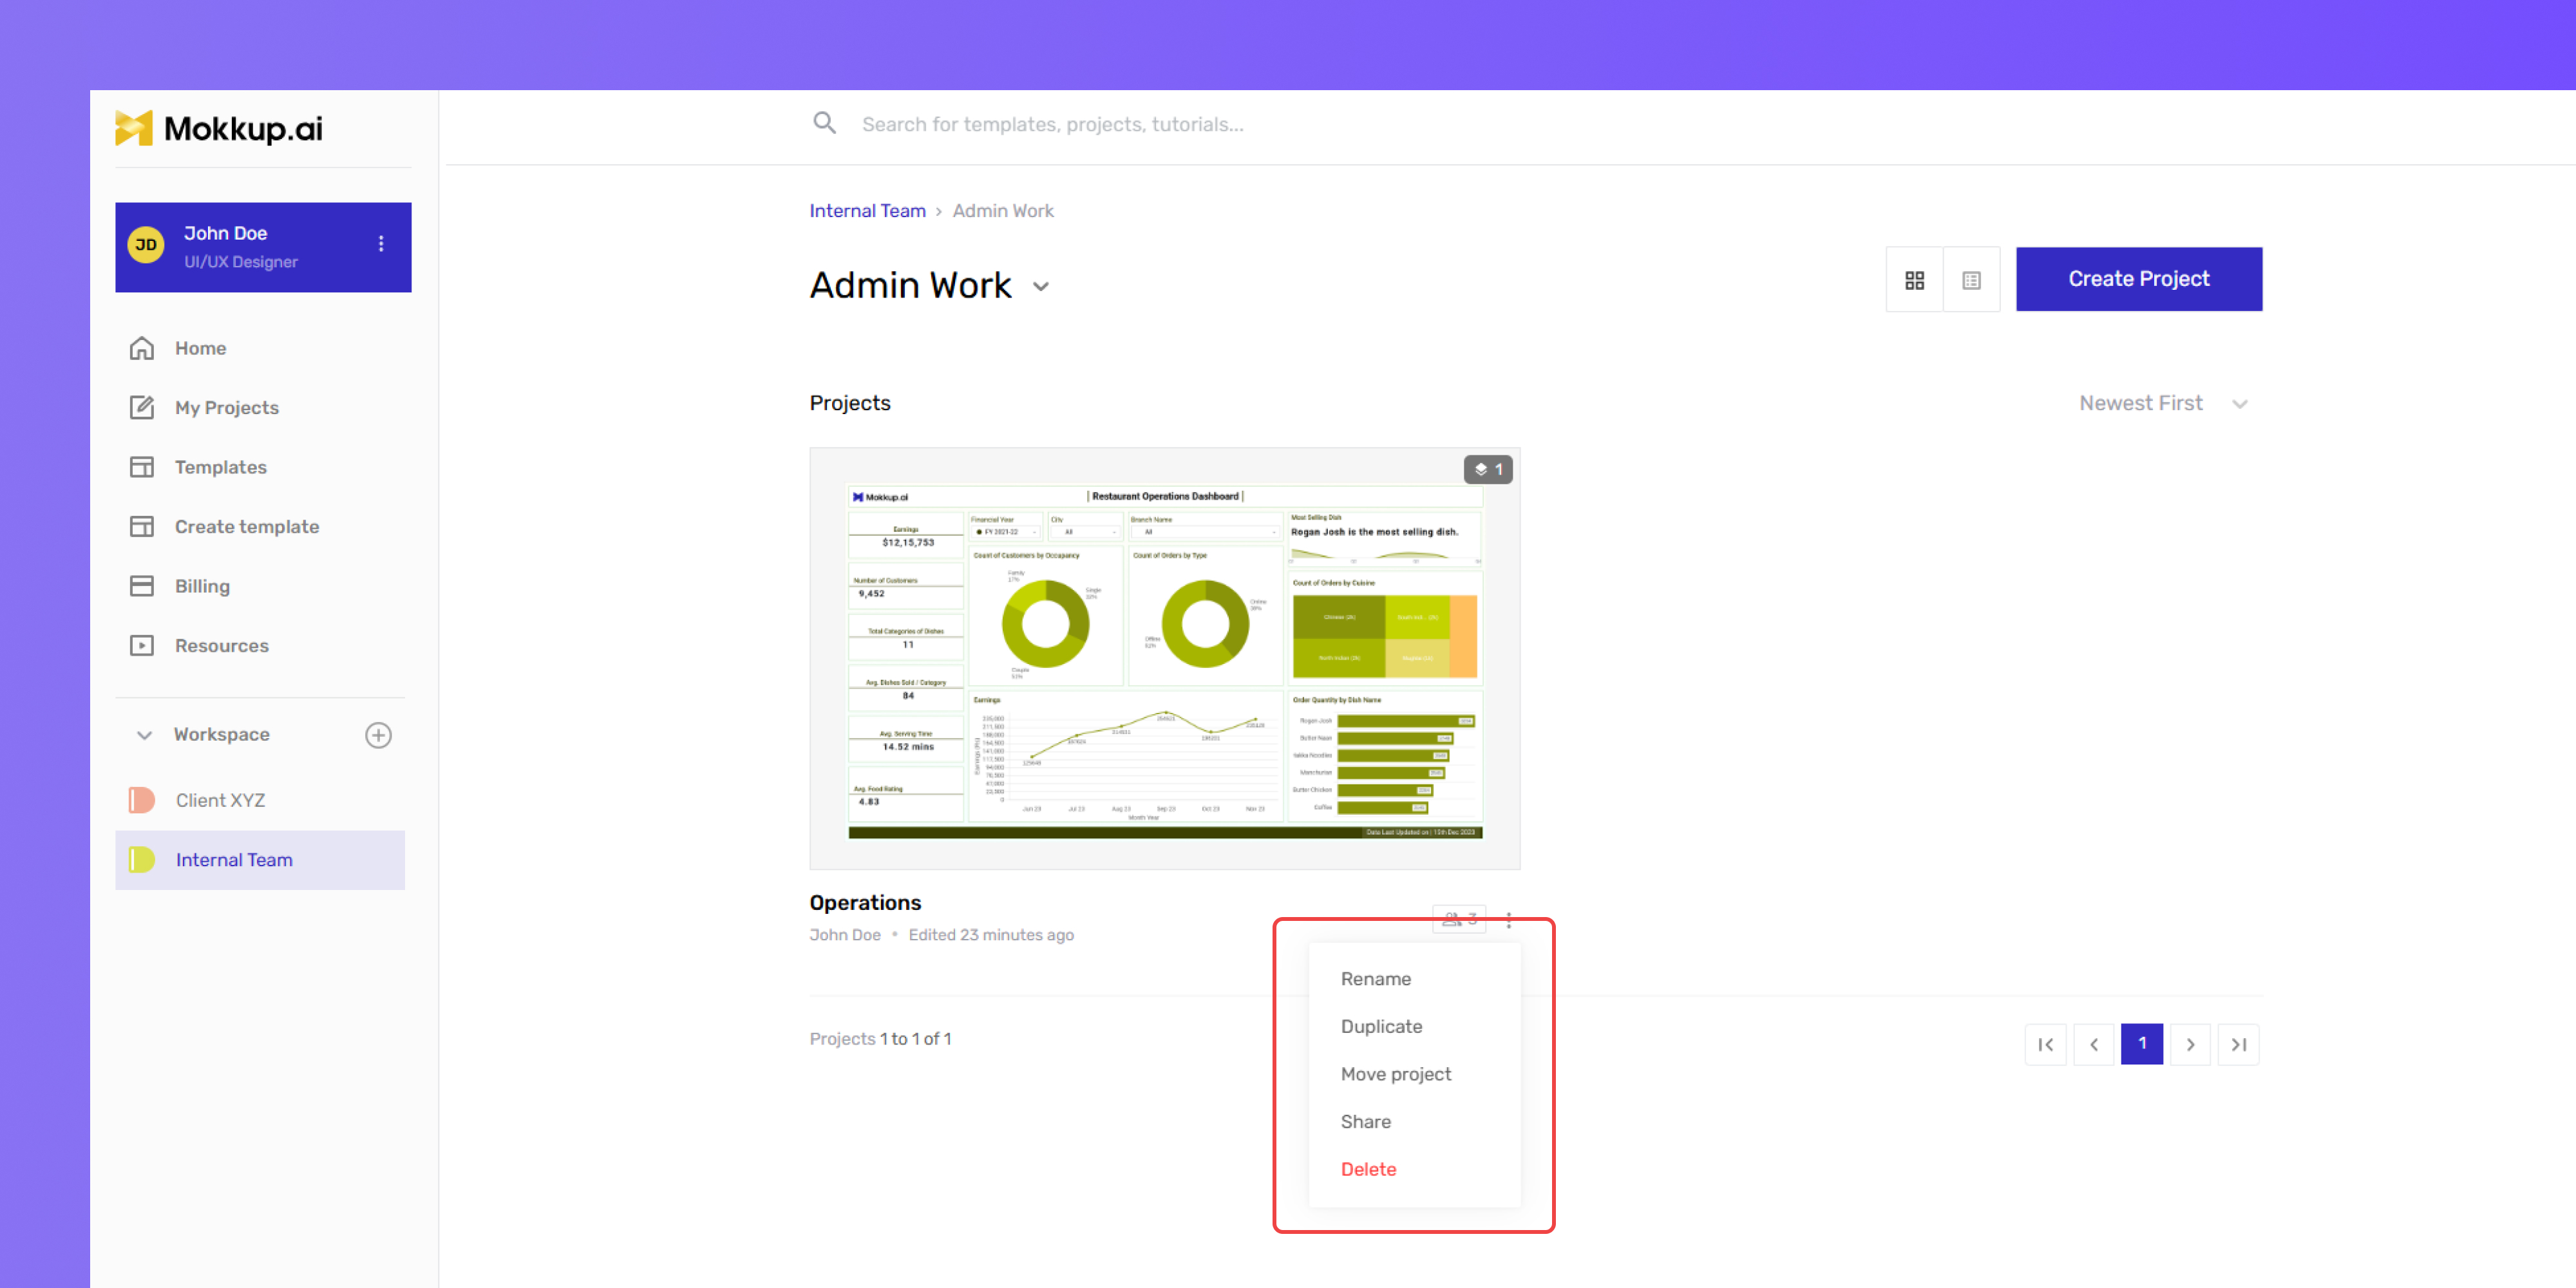
Task: Click the Create Project button
Action: [2138, 279]
